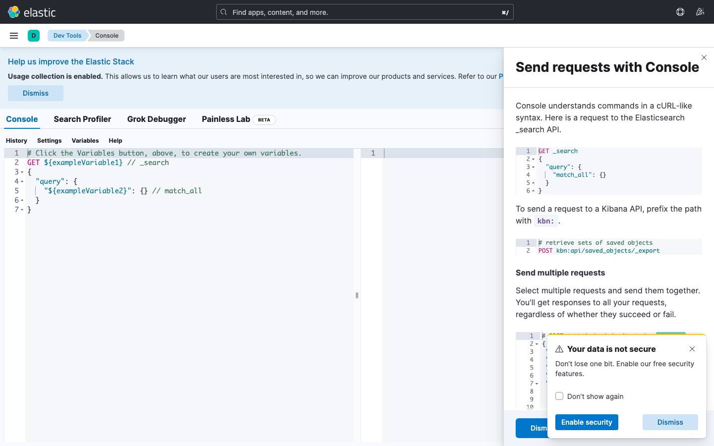This screenshot has width=714, height=446.
Task: Open console Settings
Action: pos(50,141)
